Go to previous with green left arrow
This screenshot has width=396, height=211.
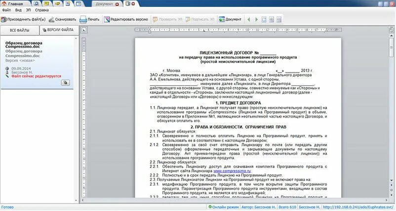[x=248, y=19]
